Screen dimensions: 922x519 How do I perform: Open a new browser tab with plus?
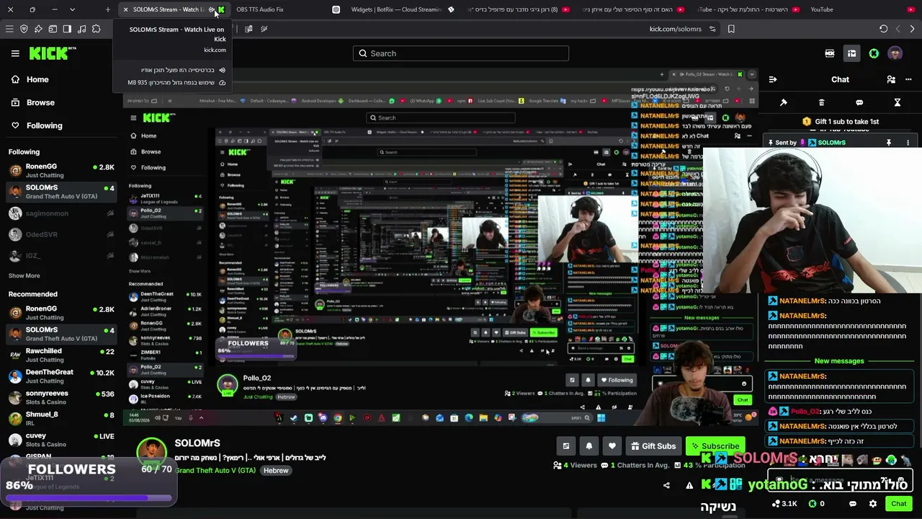pos(108,9)
